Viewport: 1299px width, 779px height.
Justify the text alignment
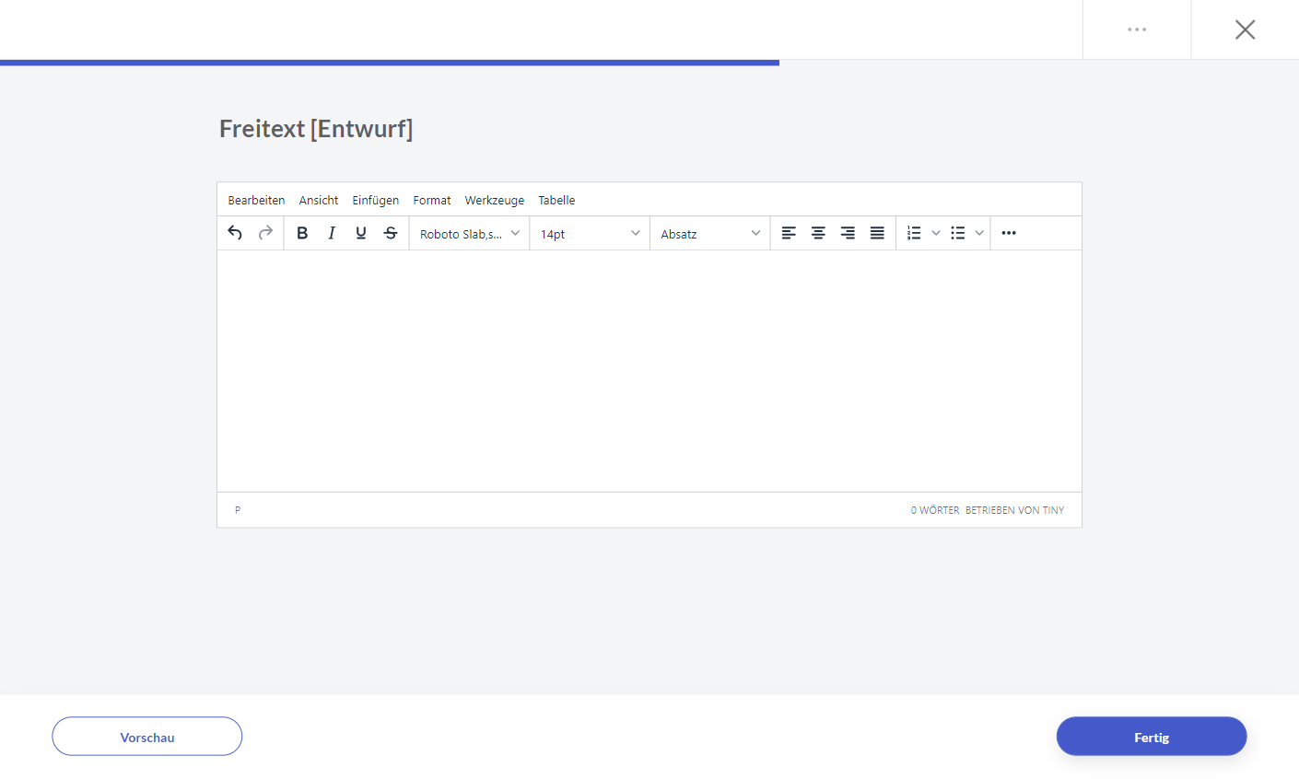(877, 233)
